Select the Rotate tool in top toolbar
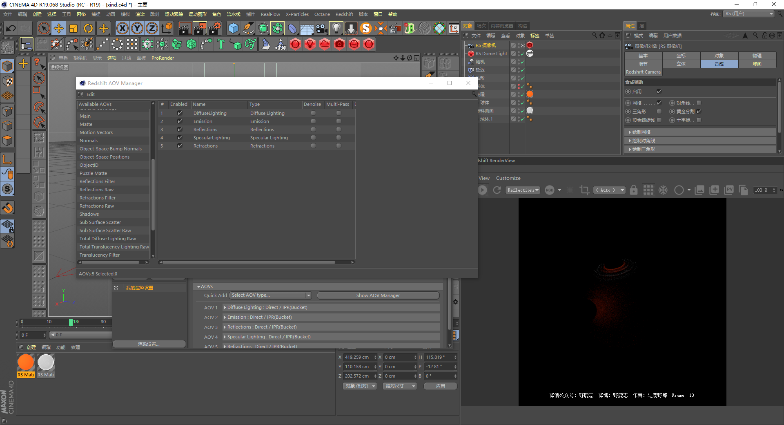This screenshot has height=425, width=784. pyautogui.click(x=88, y=28)
